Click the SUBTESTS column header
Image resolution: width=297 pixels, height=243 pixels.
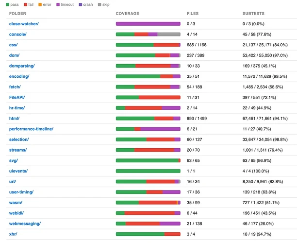click(x=253, y=14)
